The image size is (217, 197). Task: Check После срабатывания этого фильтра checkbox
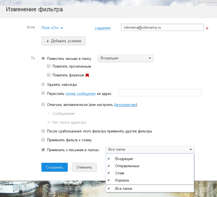point(43,131)
